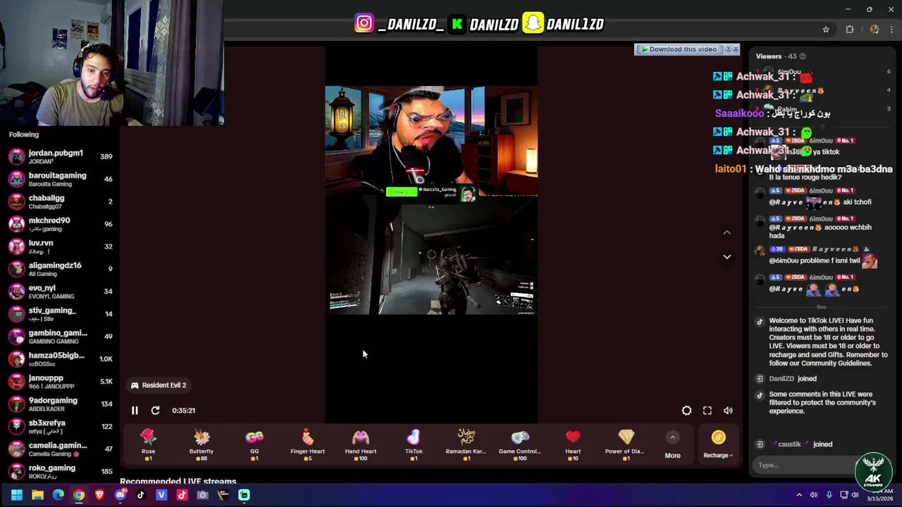Send the Game Controller gift
This screenshot has height=507, width=902.
[x=520, y=445]
